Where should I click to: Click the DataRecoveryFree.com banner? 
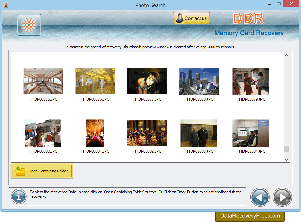pyautogui.click(x=250, y=216)
